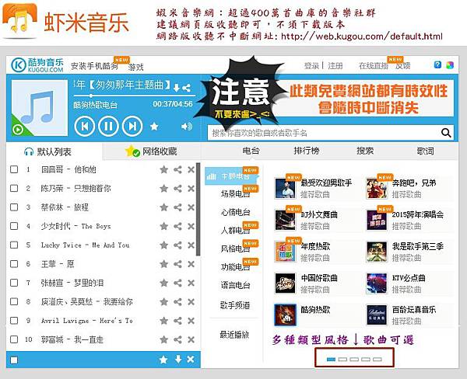Click the playlist vertical scrollbar

pyautogui.click(x=198, y=209)
